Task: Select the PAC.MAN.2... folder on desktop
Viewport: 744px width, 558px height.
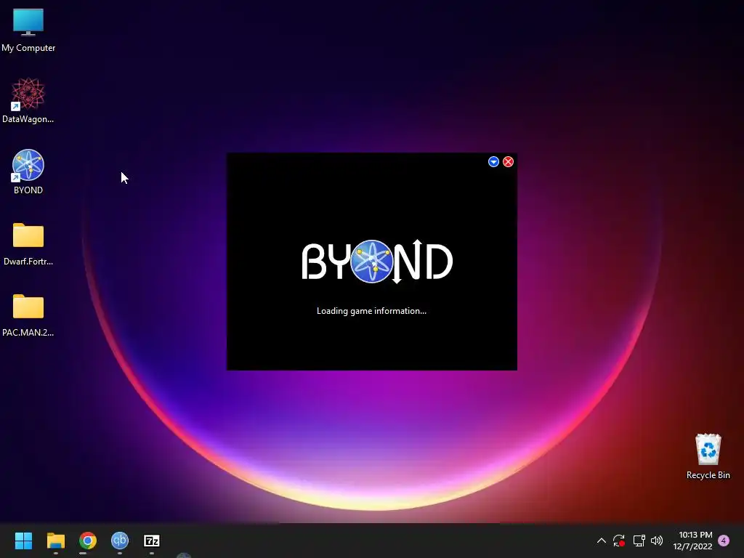Action: pyautogui.click(x=28, y=314)
